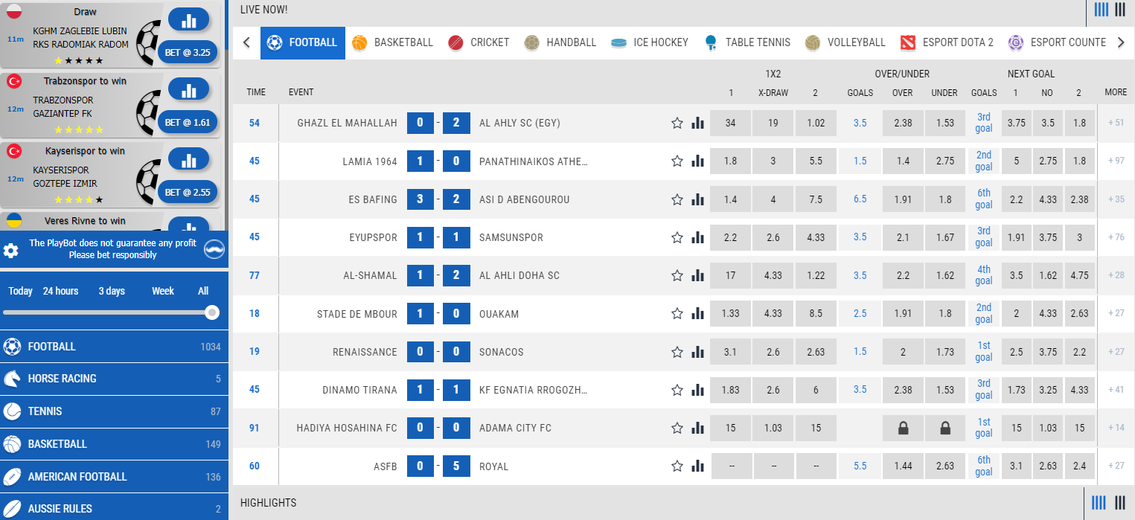Click locked Over odds for Hadiya Hosahina
This screenshot has width=1135, height=520.
(903, 428)
